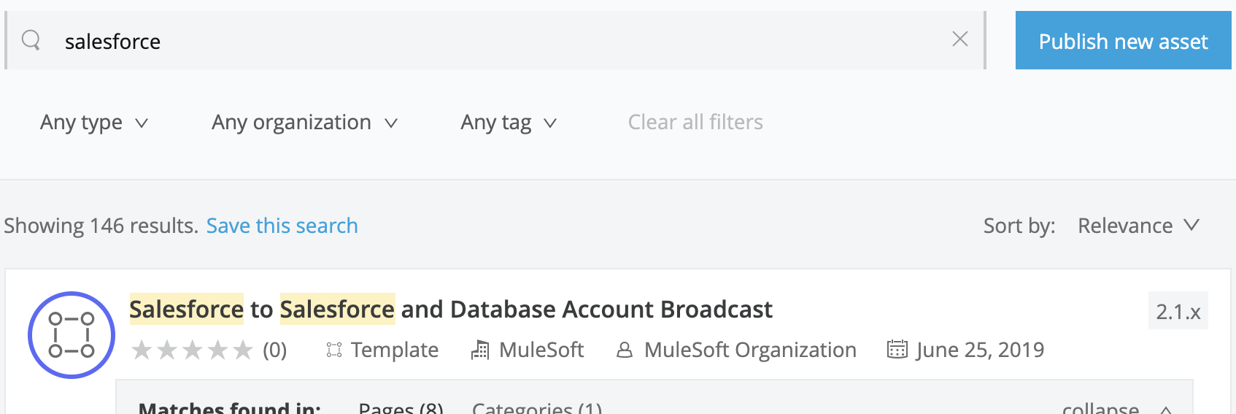This screenshot has height=414, width=1236.
Task: Click the five-star rating
Action: coord(192,350)
